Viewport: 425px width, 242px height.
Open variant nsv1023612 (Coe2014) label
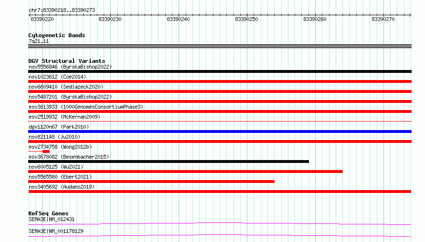pyautogui.click(x=57, y=77)
